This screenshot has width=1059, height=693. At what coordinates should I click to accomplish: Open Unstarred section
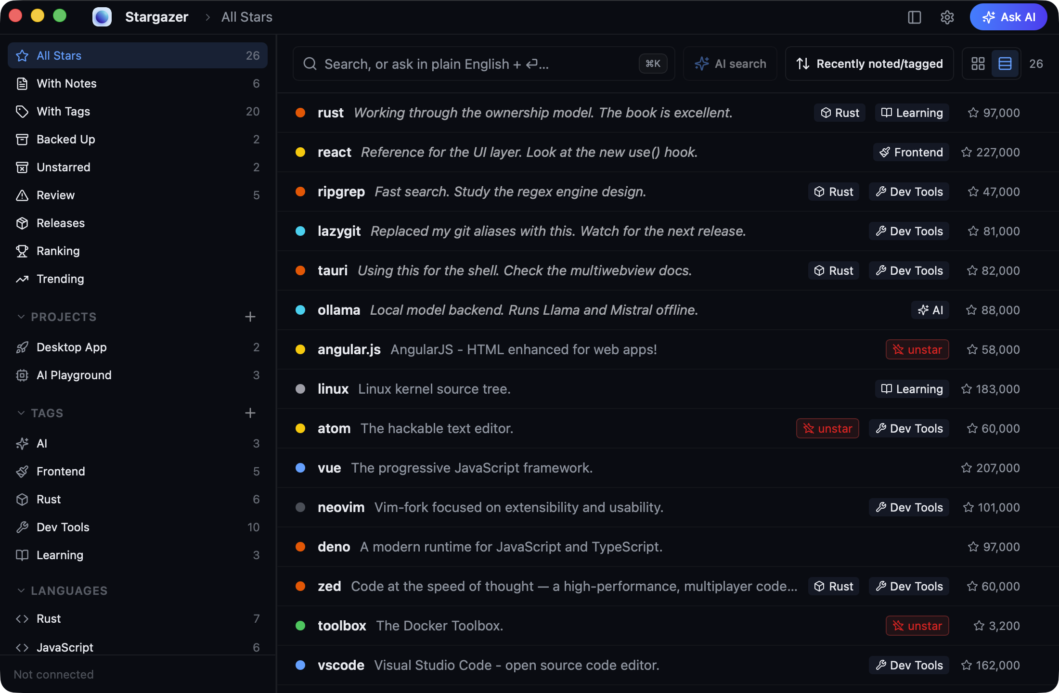click(x=138, y=167)
